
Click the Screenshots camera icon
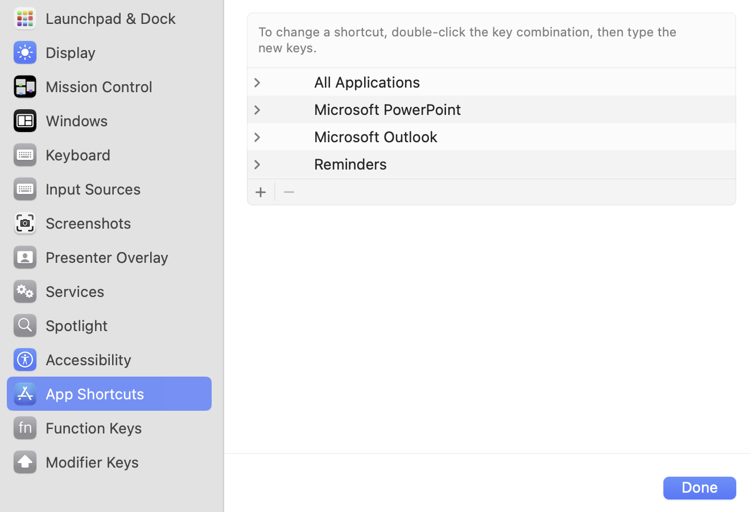tap(24, 223)
